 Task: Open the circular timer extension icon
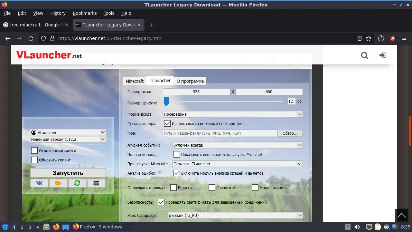(x=381, y=38)
